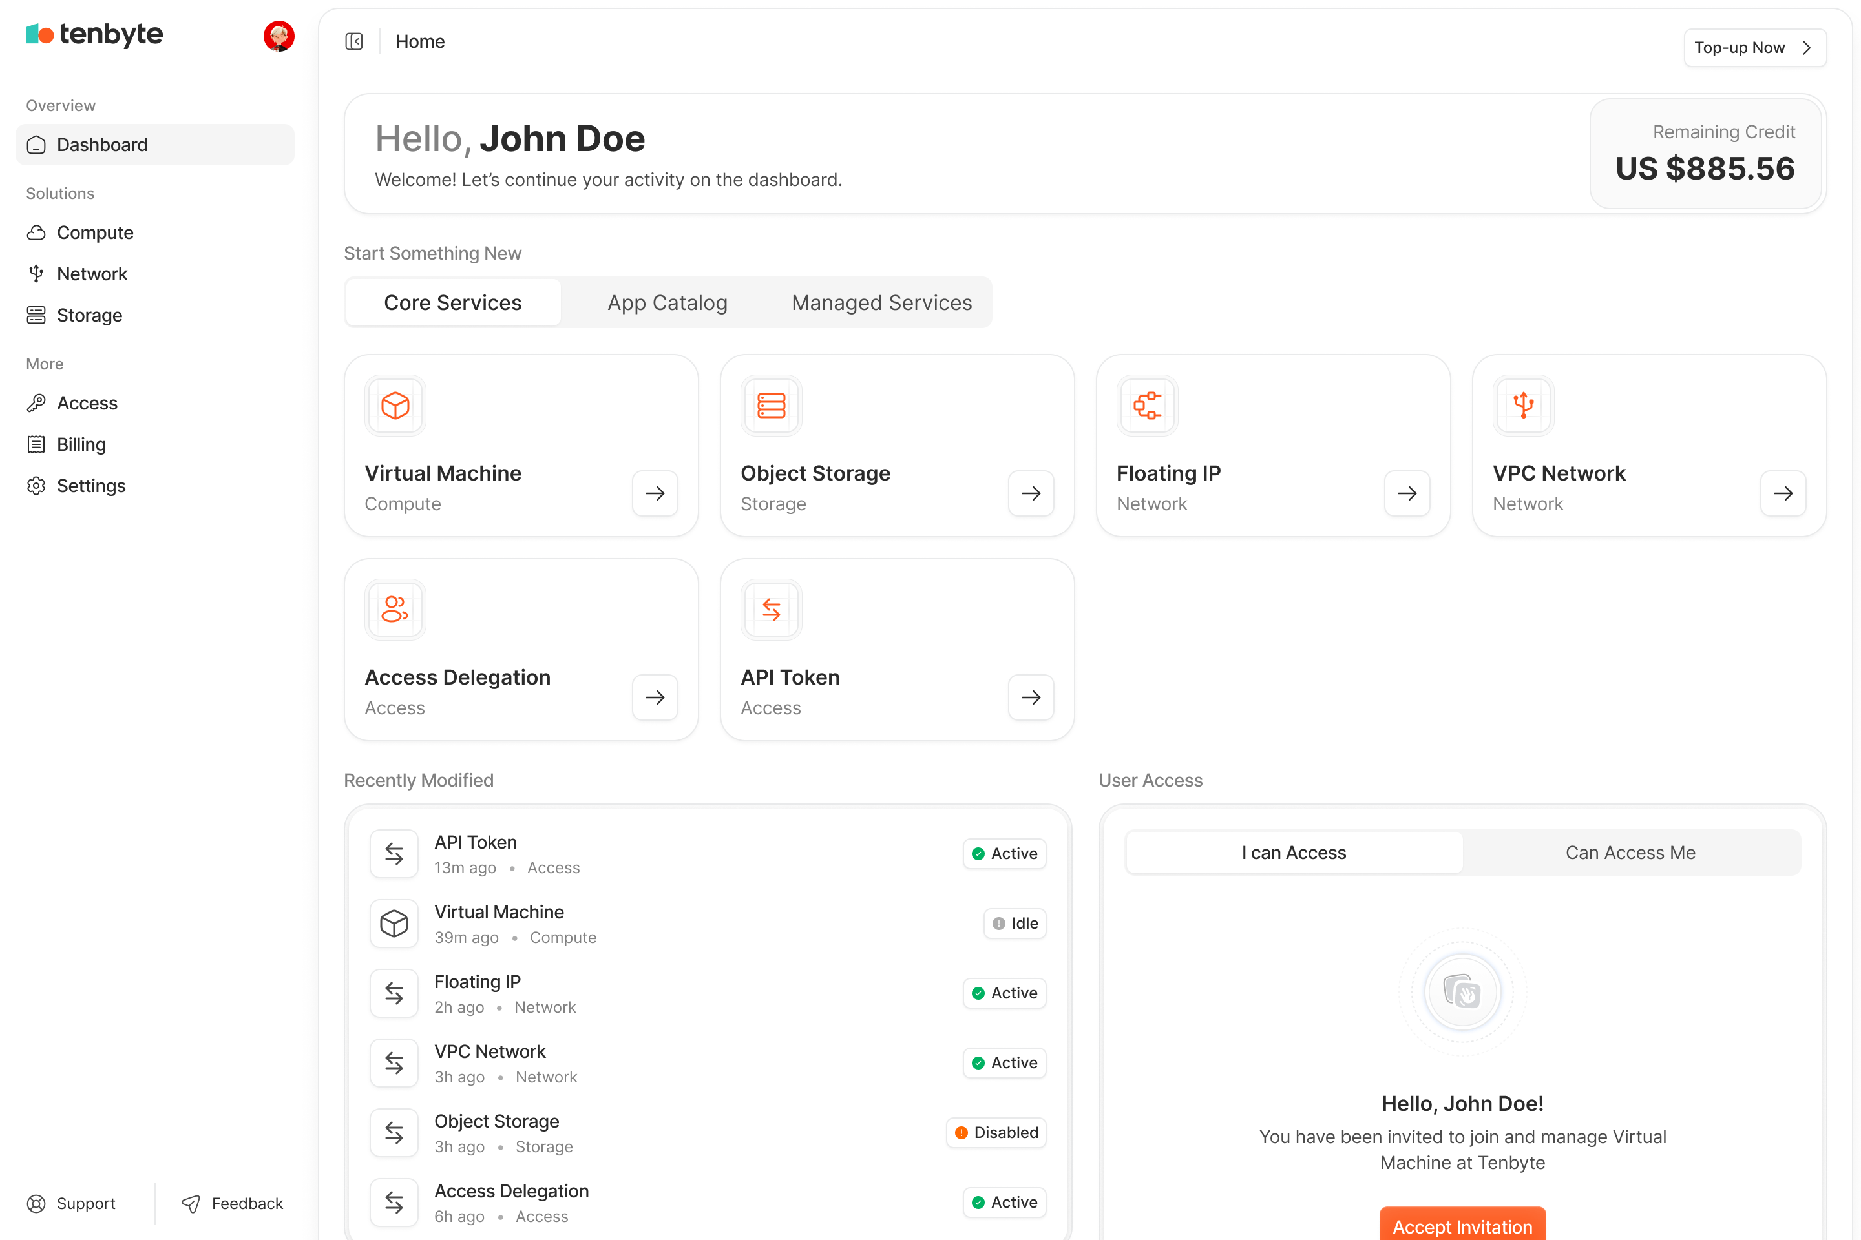Click Disabled status badge for Object Storage
Image resolution: width=1861 pixels, height=1240 pixels.
995,1132
